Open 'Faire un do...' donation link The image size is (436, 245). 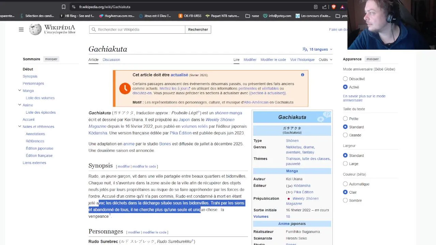[x=338, y=30]
